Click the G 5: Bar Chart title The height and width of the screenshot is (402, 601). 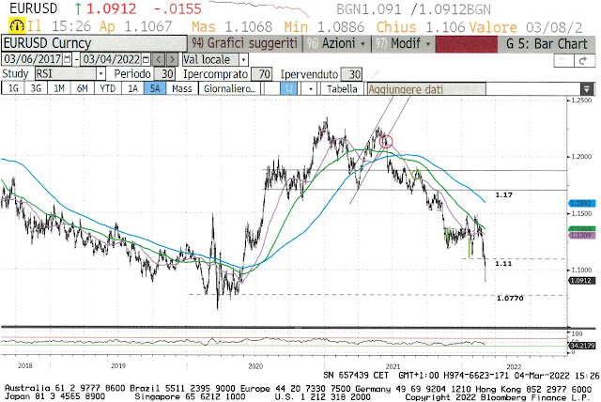coord(547,44)
